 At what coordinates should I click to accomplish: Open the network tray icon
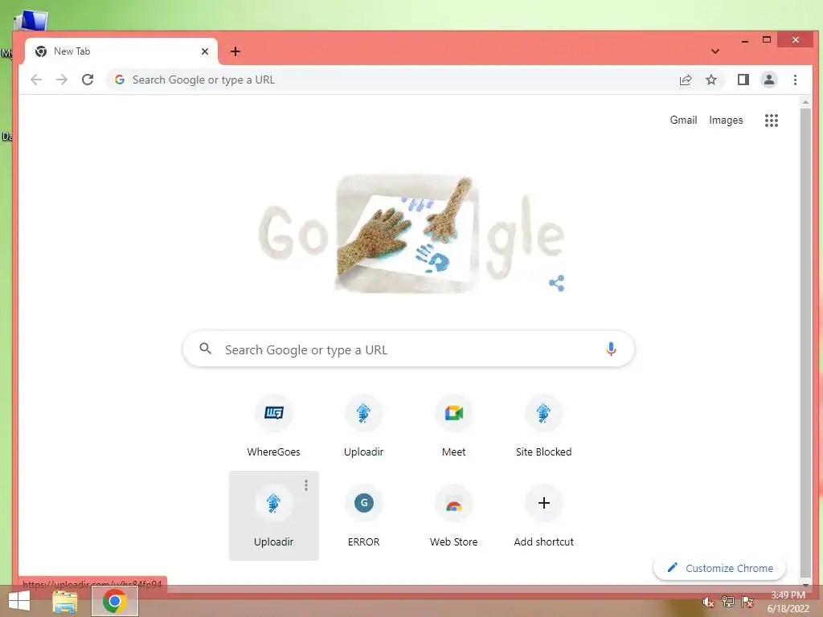pos(727,602)
